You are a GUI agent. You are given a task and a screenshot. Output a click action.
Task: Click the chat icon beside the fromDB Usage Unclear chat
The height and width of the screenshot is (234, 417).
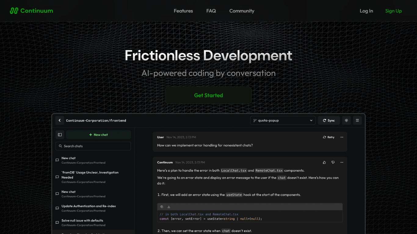click(57, 177)
